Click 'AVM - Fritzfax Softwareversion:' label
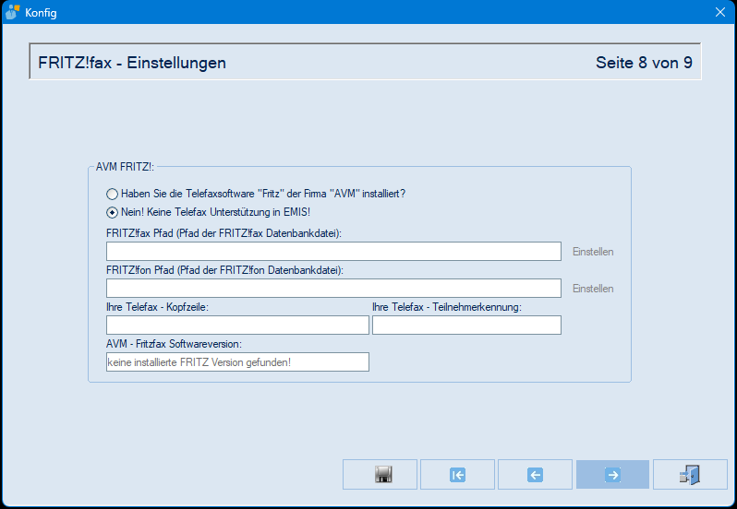The height and width of the screenshot is (509, 737). tap(174, 344)
